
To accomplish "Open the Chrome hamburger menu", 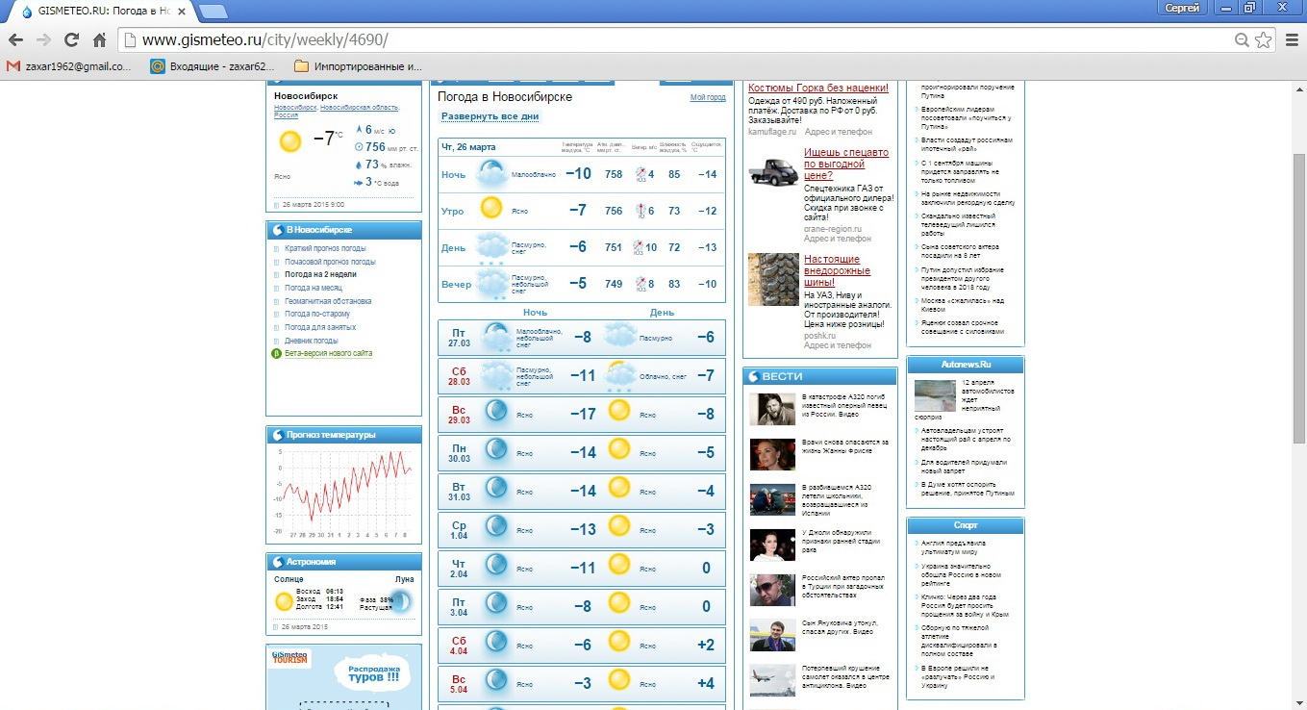I will pyautogui.click(x=1291, y=40).
